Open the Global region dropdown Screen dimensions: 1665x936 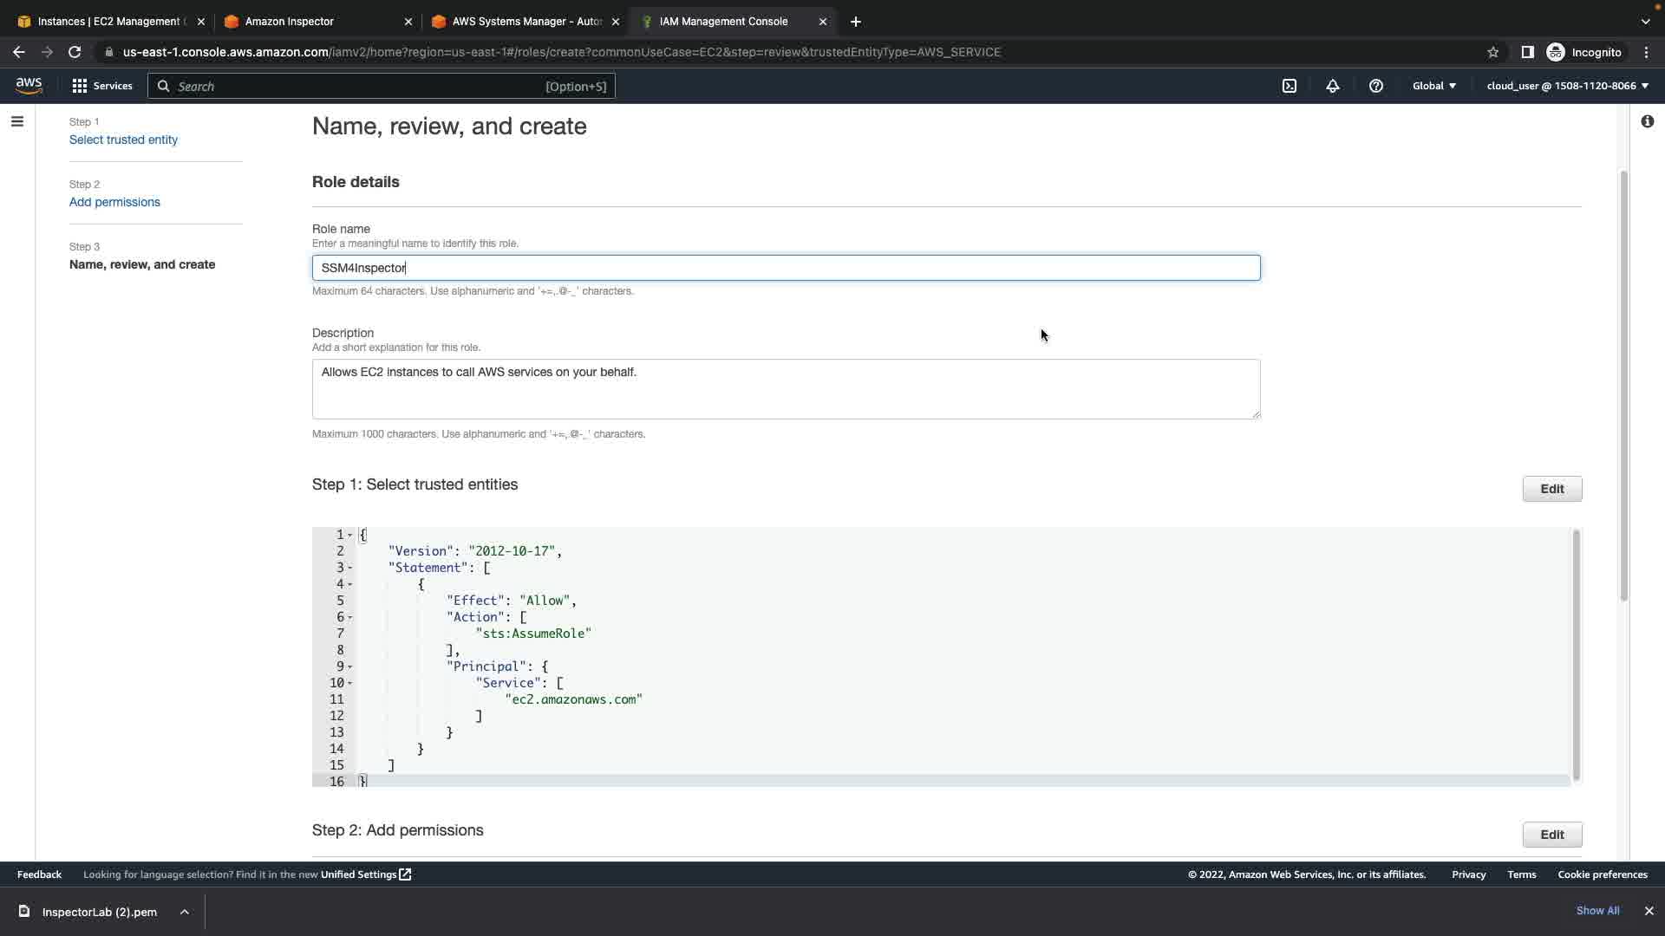click(1434, 86)
